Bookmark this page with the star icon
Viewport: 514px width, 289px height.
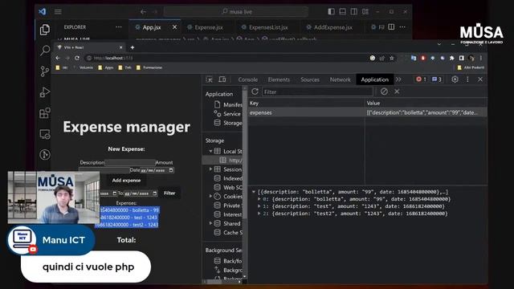pos(392,58)
